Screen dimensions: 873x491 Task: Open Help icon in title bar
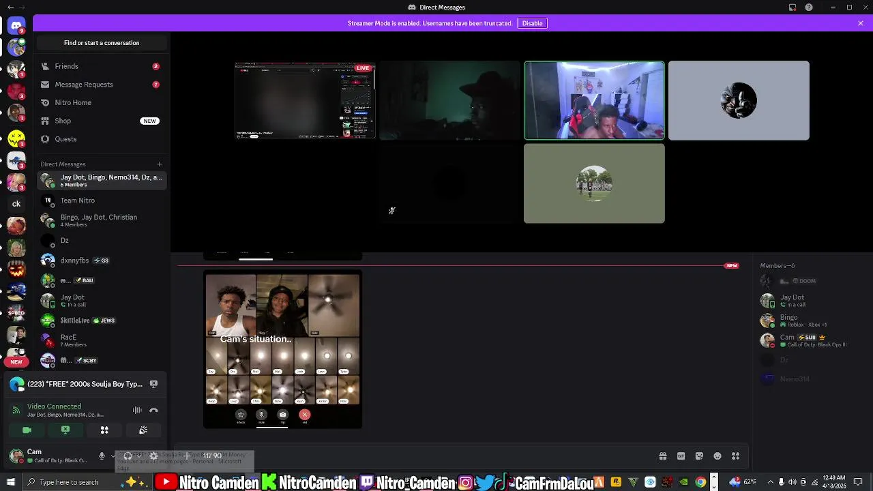(809, 8)
